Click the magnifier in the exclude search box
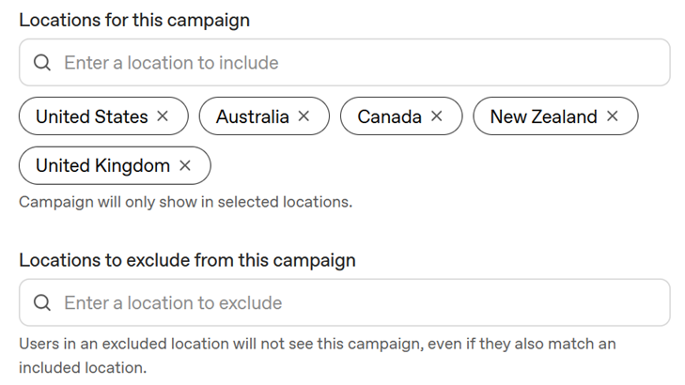685x385 pixels. (x=42, y=302)
